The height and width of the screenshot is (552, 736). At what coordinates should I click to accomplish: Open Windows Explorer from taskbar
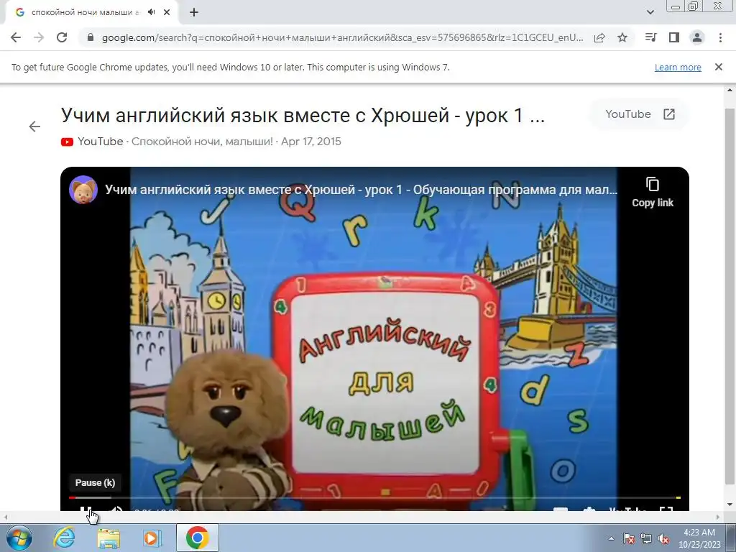109,538
